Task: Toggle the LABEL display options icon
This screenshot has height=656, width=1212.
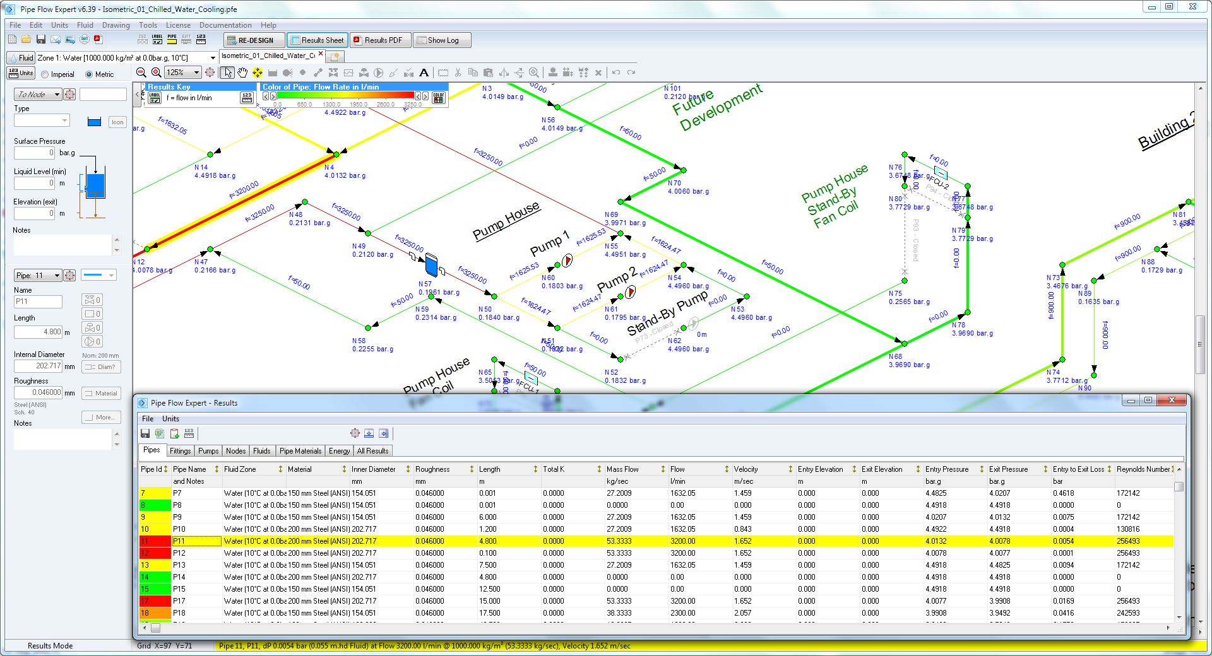Action: click(157, 40)
